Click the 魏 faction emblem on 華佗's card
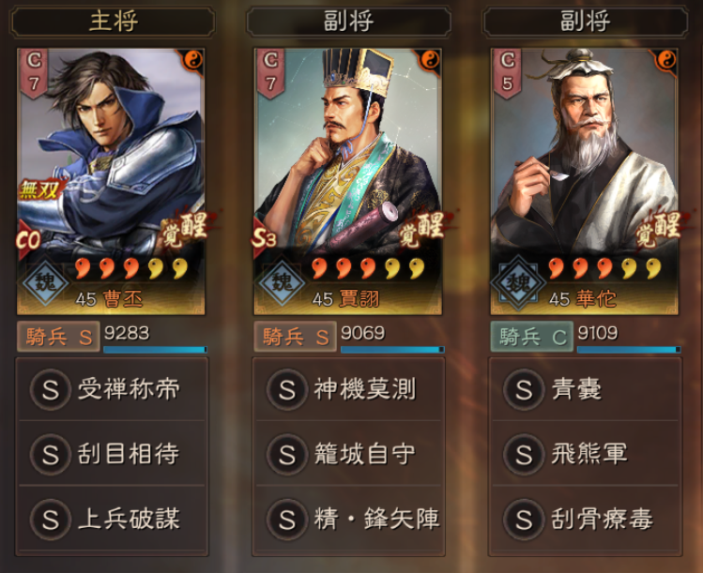The height and width of the screenshot is (573, 703). (519, 282)
